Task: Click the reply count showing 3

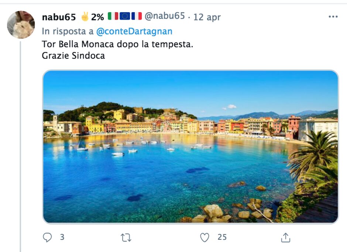Action: (62, 237)
